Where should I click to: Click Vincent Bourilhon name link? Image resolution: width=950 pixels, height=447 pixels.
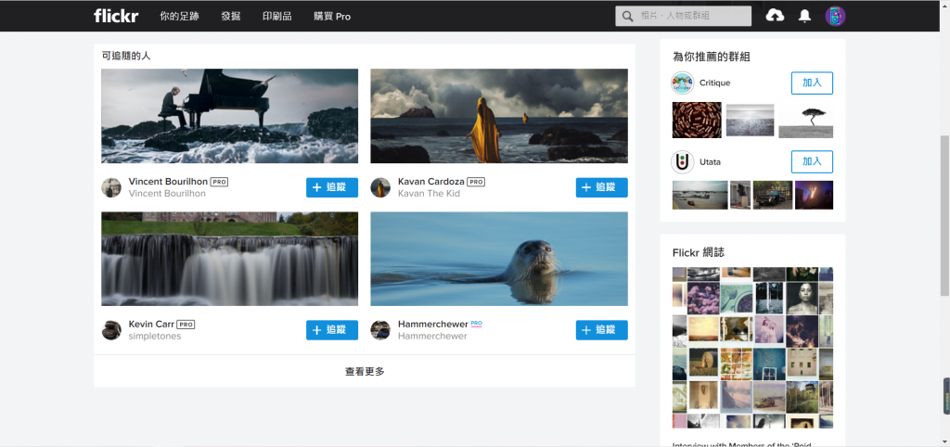point(169,182)
